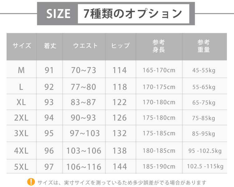Viewport: 234px width, 187px height.
Task: Select the 3XL size row label
Action: pos(21,133)
